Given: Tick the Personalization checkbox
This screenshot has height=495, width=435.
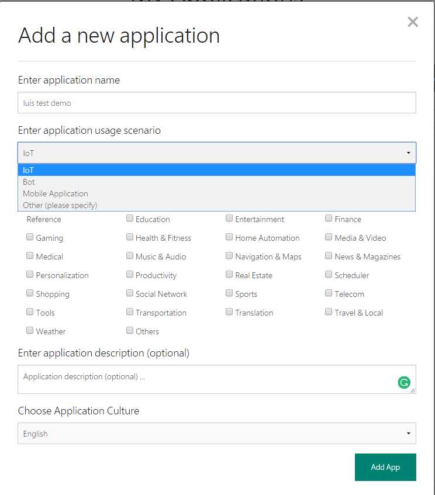Looking at the screenshot, I should 30,274.
